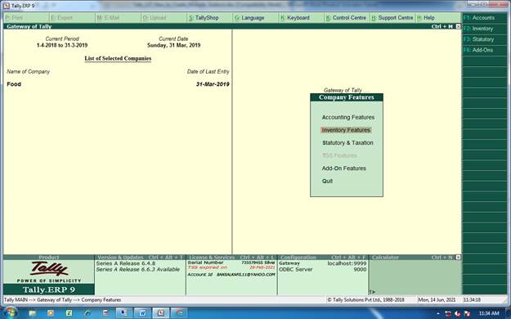The width and height of the screenshot is (511, 319).
Task: Click the F2: Inventory side button
Action: pyautogui.click(x=484, y=29)
